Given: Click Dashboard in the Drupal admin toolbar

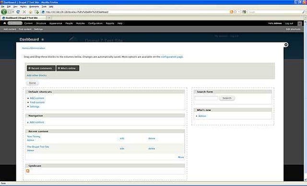Looking at the screenshot, I should tap(15, 23).
